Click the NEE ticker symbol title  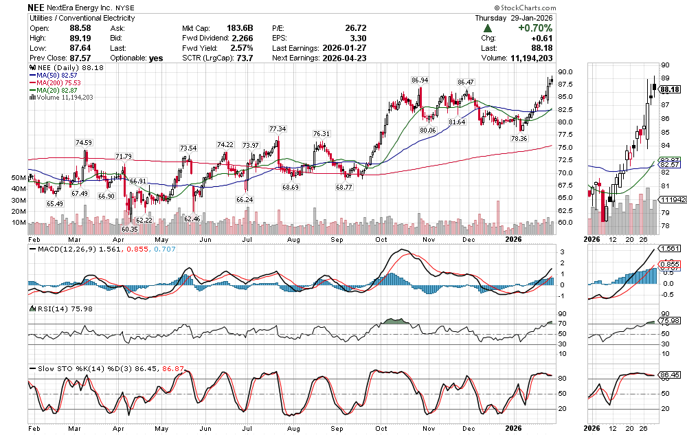coord(37,7)
